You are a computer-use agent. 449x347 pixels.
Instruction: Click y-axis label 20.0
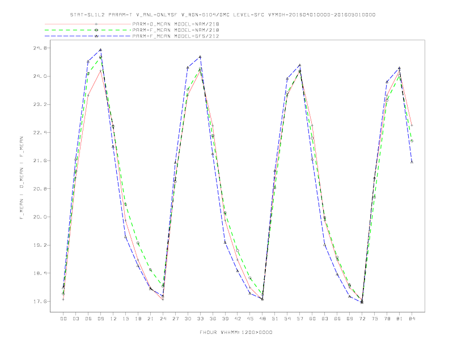(40, 217)
